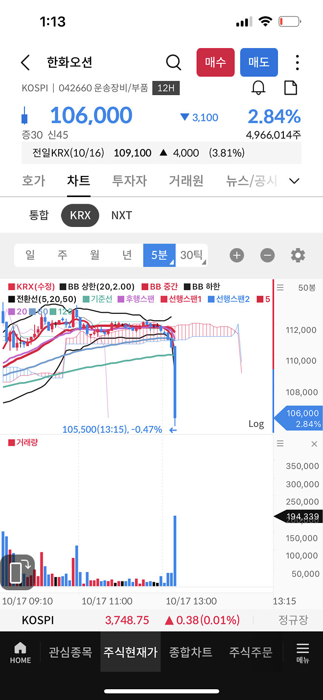Close the volume panel with the X
Image resolution: width=323 pixels, height=700 pixels.
[x=315, y=443]
